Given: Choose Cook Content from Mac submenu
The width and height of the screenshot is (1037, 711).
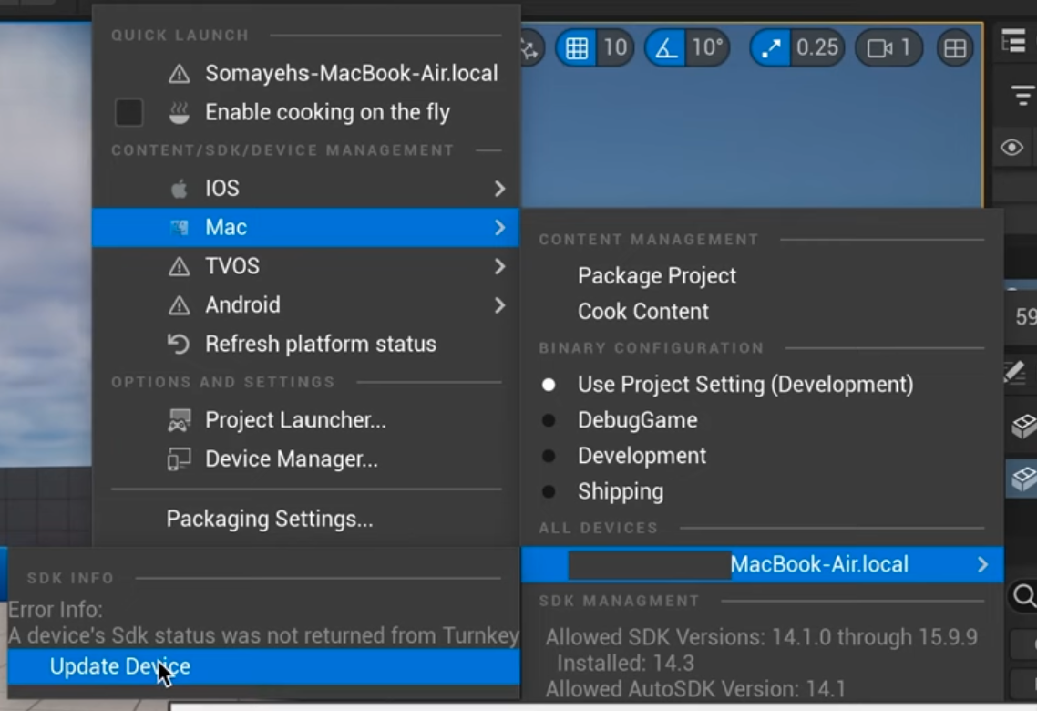Looking at the screenshot, I should pos(643,312).
